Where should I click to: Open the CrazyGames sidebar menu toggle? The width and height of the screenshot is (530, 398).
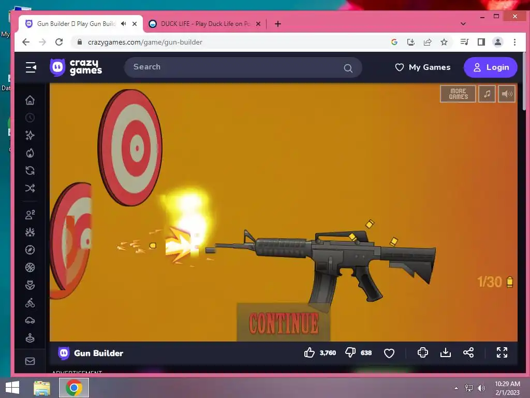(x=31, y=67)
